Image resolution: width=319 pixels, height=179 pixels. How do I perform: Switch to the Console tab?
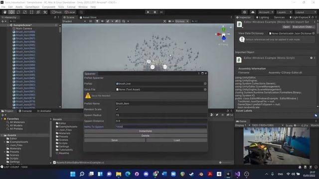coord(25,111)
